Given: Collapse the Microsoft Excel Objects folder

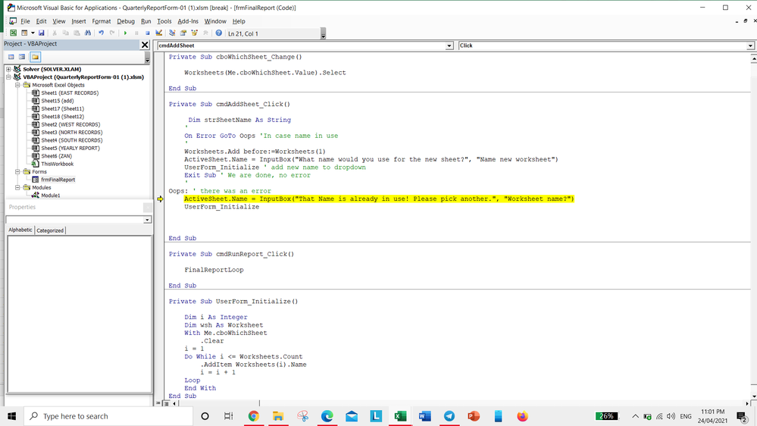Looking at the screenshot, I should tap(17, 85).
